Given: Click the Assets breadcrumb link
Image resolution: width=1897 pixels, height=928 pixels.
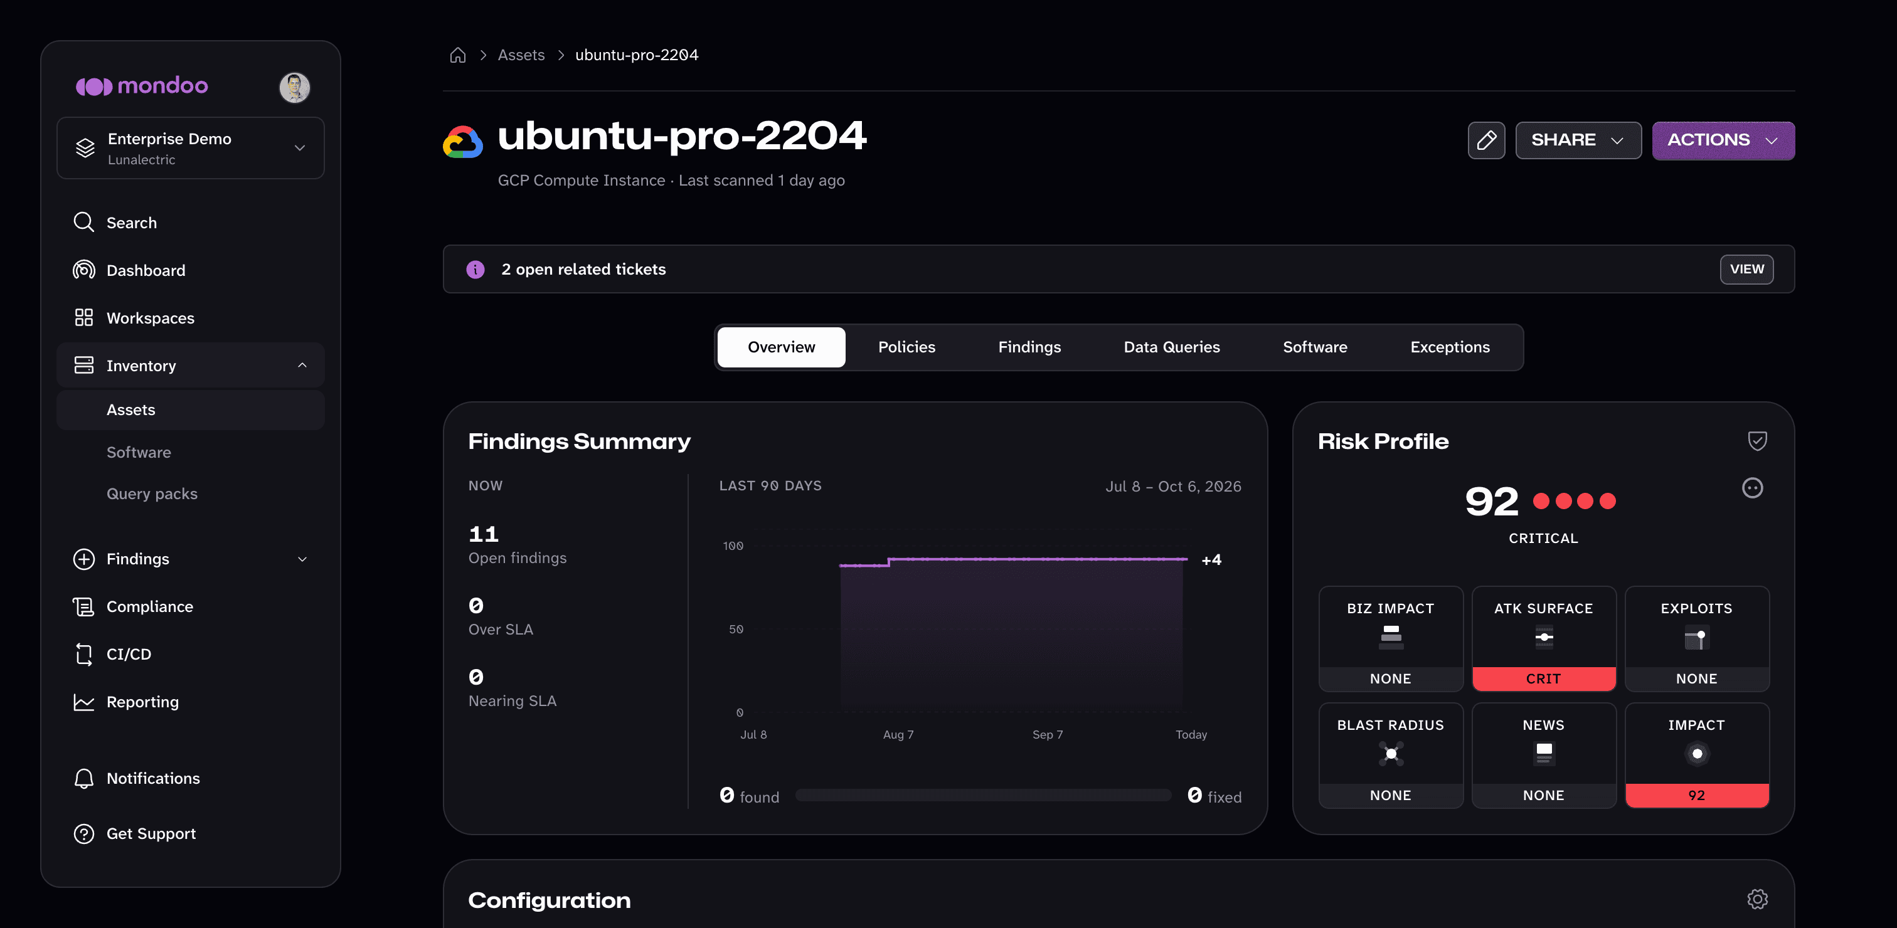Looking at the screenshot, I should coord(521,55).
